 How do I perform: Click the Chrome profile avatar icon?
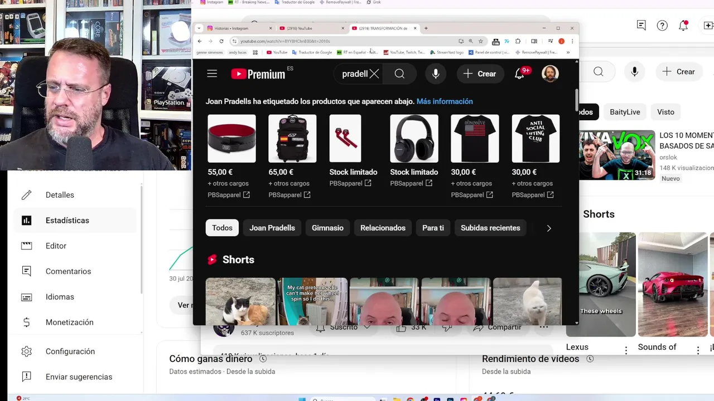pos(561,41)
